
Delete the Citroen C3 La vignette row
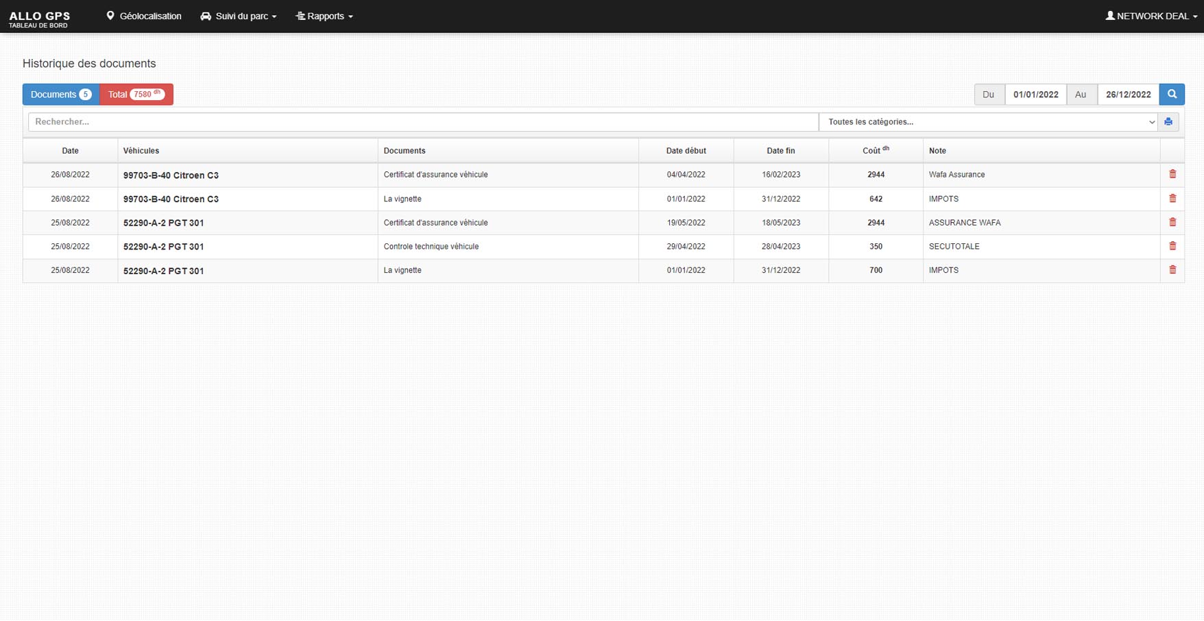tap(1172, 199)
